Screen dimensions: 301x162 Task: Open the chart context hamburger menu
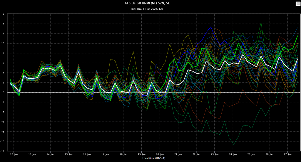click(x=298, y=4)
